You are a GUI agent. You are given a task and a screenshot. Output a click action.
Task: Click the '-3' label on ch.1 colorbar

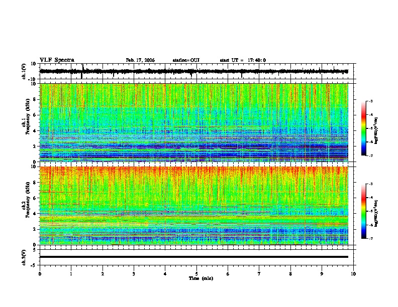point(371,101)
